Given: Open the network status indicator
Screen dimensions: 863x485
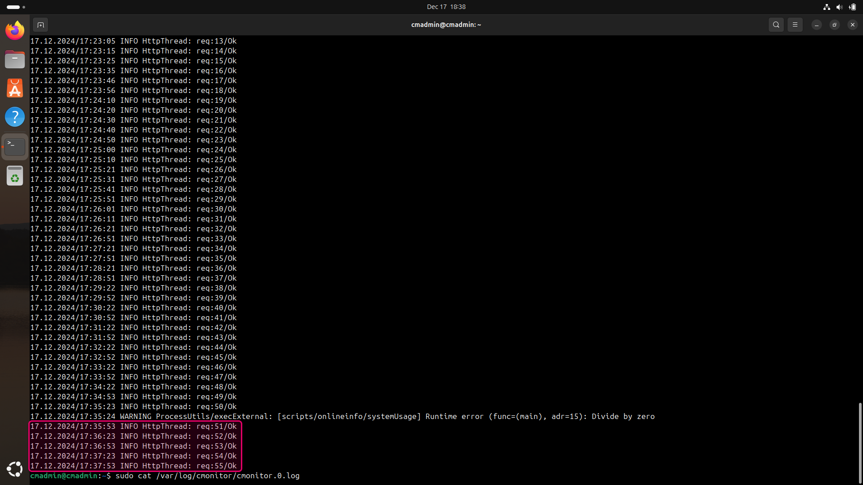Looking at the screenshot, I should point(827,7).
